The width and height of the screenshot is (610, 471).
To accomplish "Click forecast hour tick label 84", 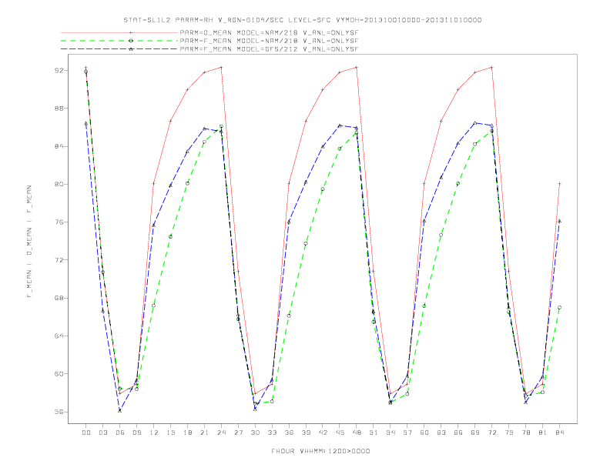I will (x=560, y=433).
